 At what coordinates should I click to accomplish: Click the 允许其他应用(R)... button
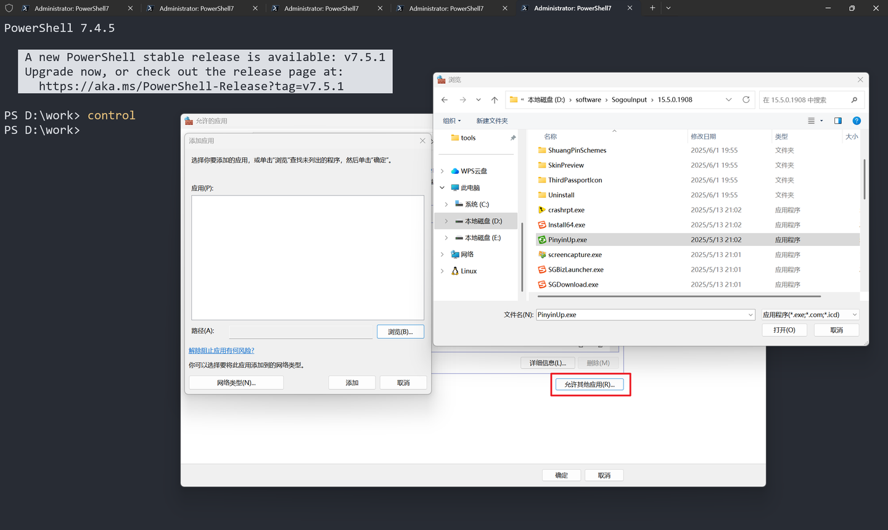[590, 385]
